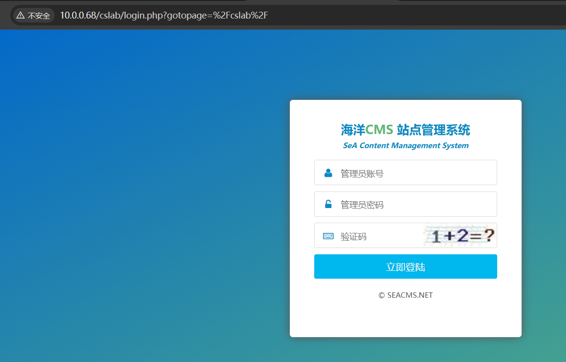The width and height of the screenshot is (566, 362).
Task: Click the green CMS word in the title
Action: (379, 130)
